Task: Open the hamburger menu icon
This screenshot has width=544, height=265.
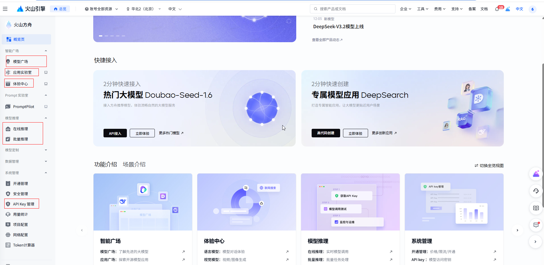Action: point(5,9)
